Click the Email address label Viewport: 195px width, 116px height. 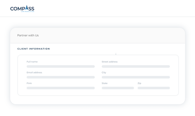coord(34,72)
